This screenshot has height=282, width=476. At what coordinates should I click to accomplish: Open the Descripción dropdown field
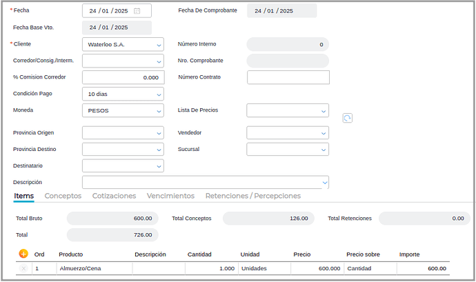click(205, 183)
